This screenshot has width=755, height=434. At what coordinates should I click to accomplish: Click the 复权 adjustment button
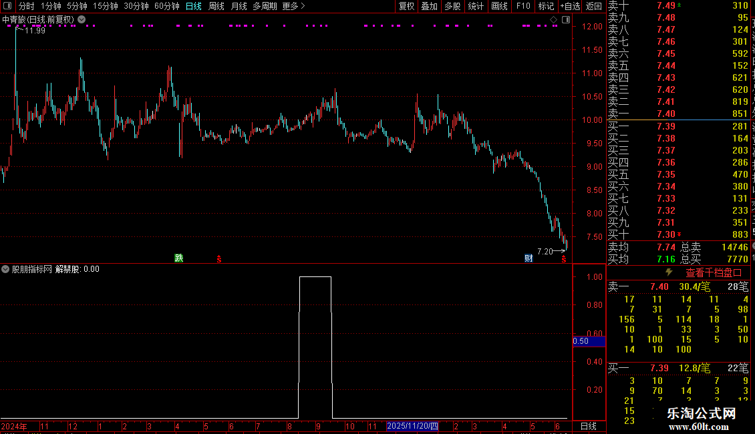406,6
